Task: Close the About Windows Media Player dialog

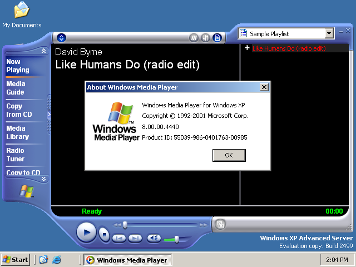Action: (264, 87)
